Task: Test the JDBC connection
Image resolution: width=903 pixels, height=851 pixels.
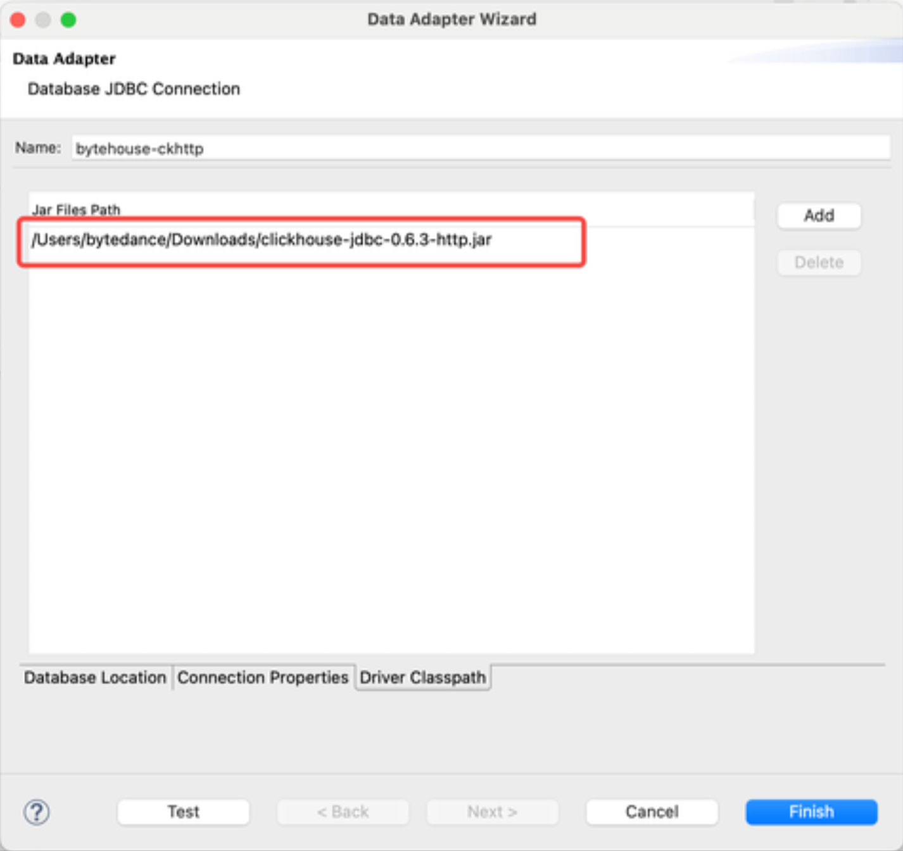Action: click(x=183, y=812)
